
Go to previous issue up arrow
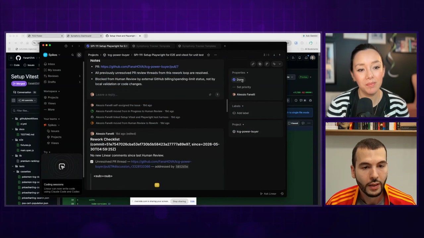(x=280, y=55)
